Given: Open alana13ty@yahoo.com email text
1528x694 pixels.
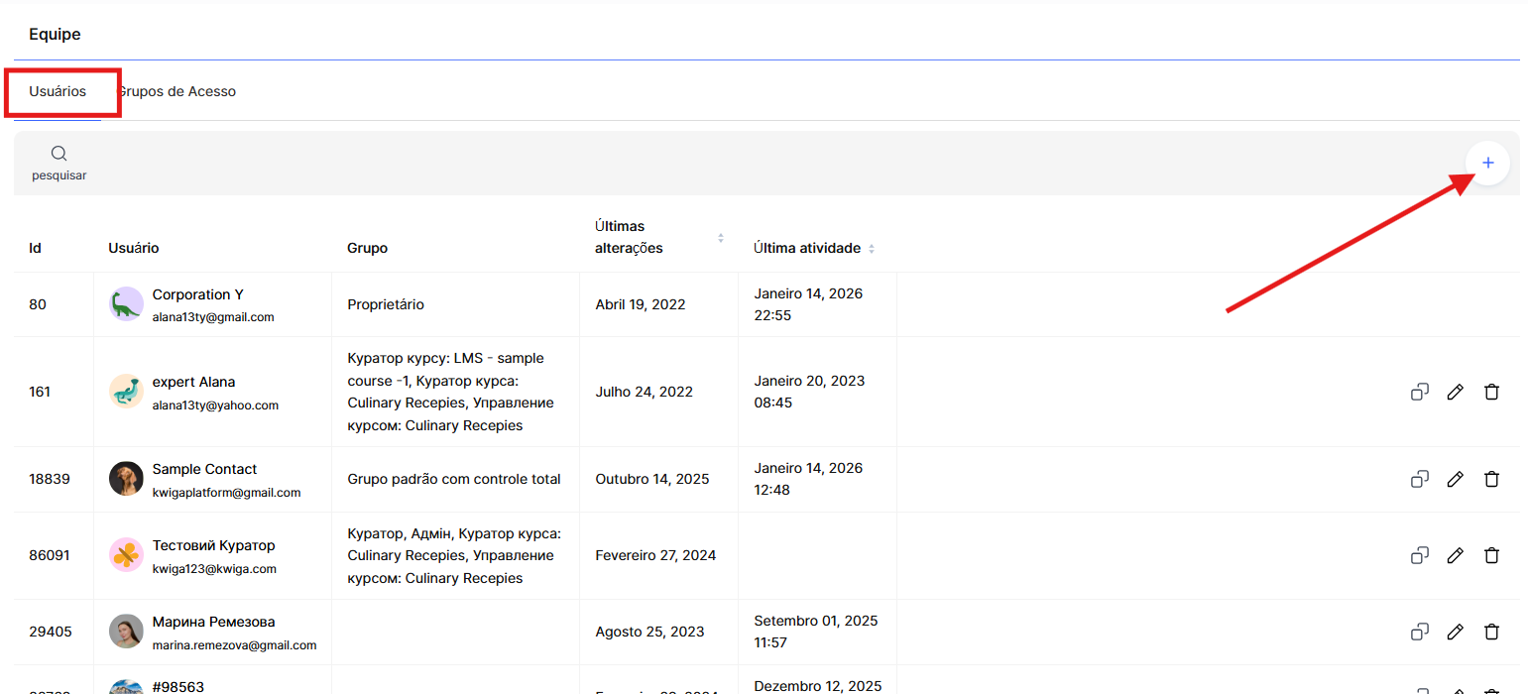Looking at the screenshot, I should click(215, 405).
